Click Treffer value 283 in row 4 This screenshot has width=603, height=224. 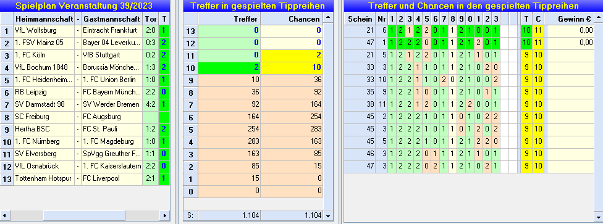point(229,142)
